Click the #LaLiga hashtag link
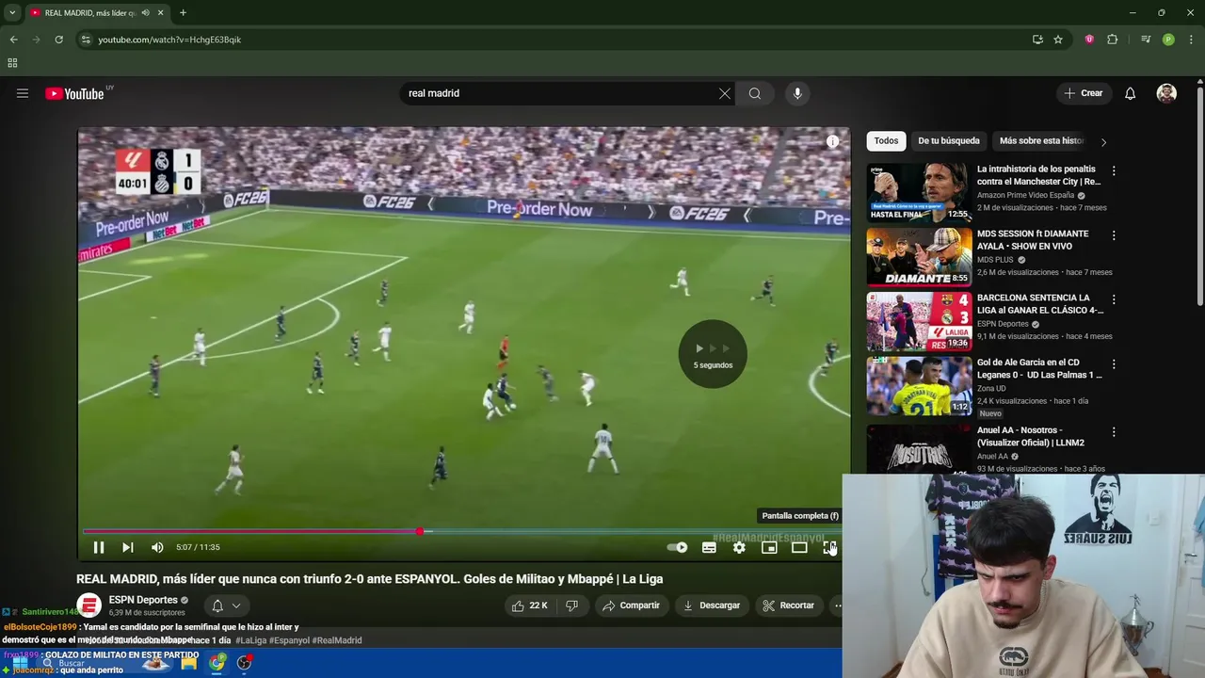Image resolution: width=1205 pixels, height=678 pixels. [x=251, y=640]
